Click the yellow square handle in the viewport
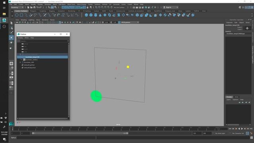Screen dimensions: 254x143 point(128,67)
